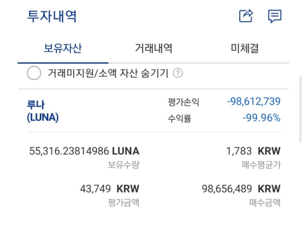Select the speech bubble icon in header
Image resolution: width=304 pixels, height=232 pixels.
tap(275, 16)
